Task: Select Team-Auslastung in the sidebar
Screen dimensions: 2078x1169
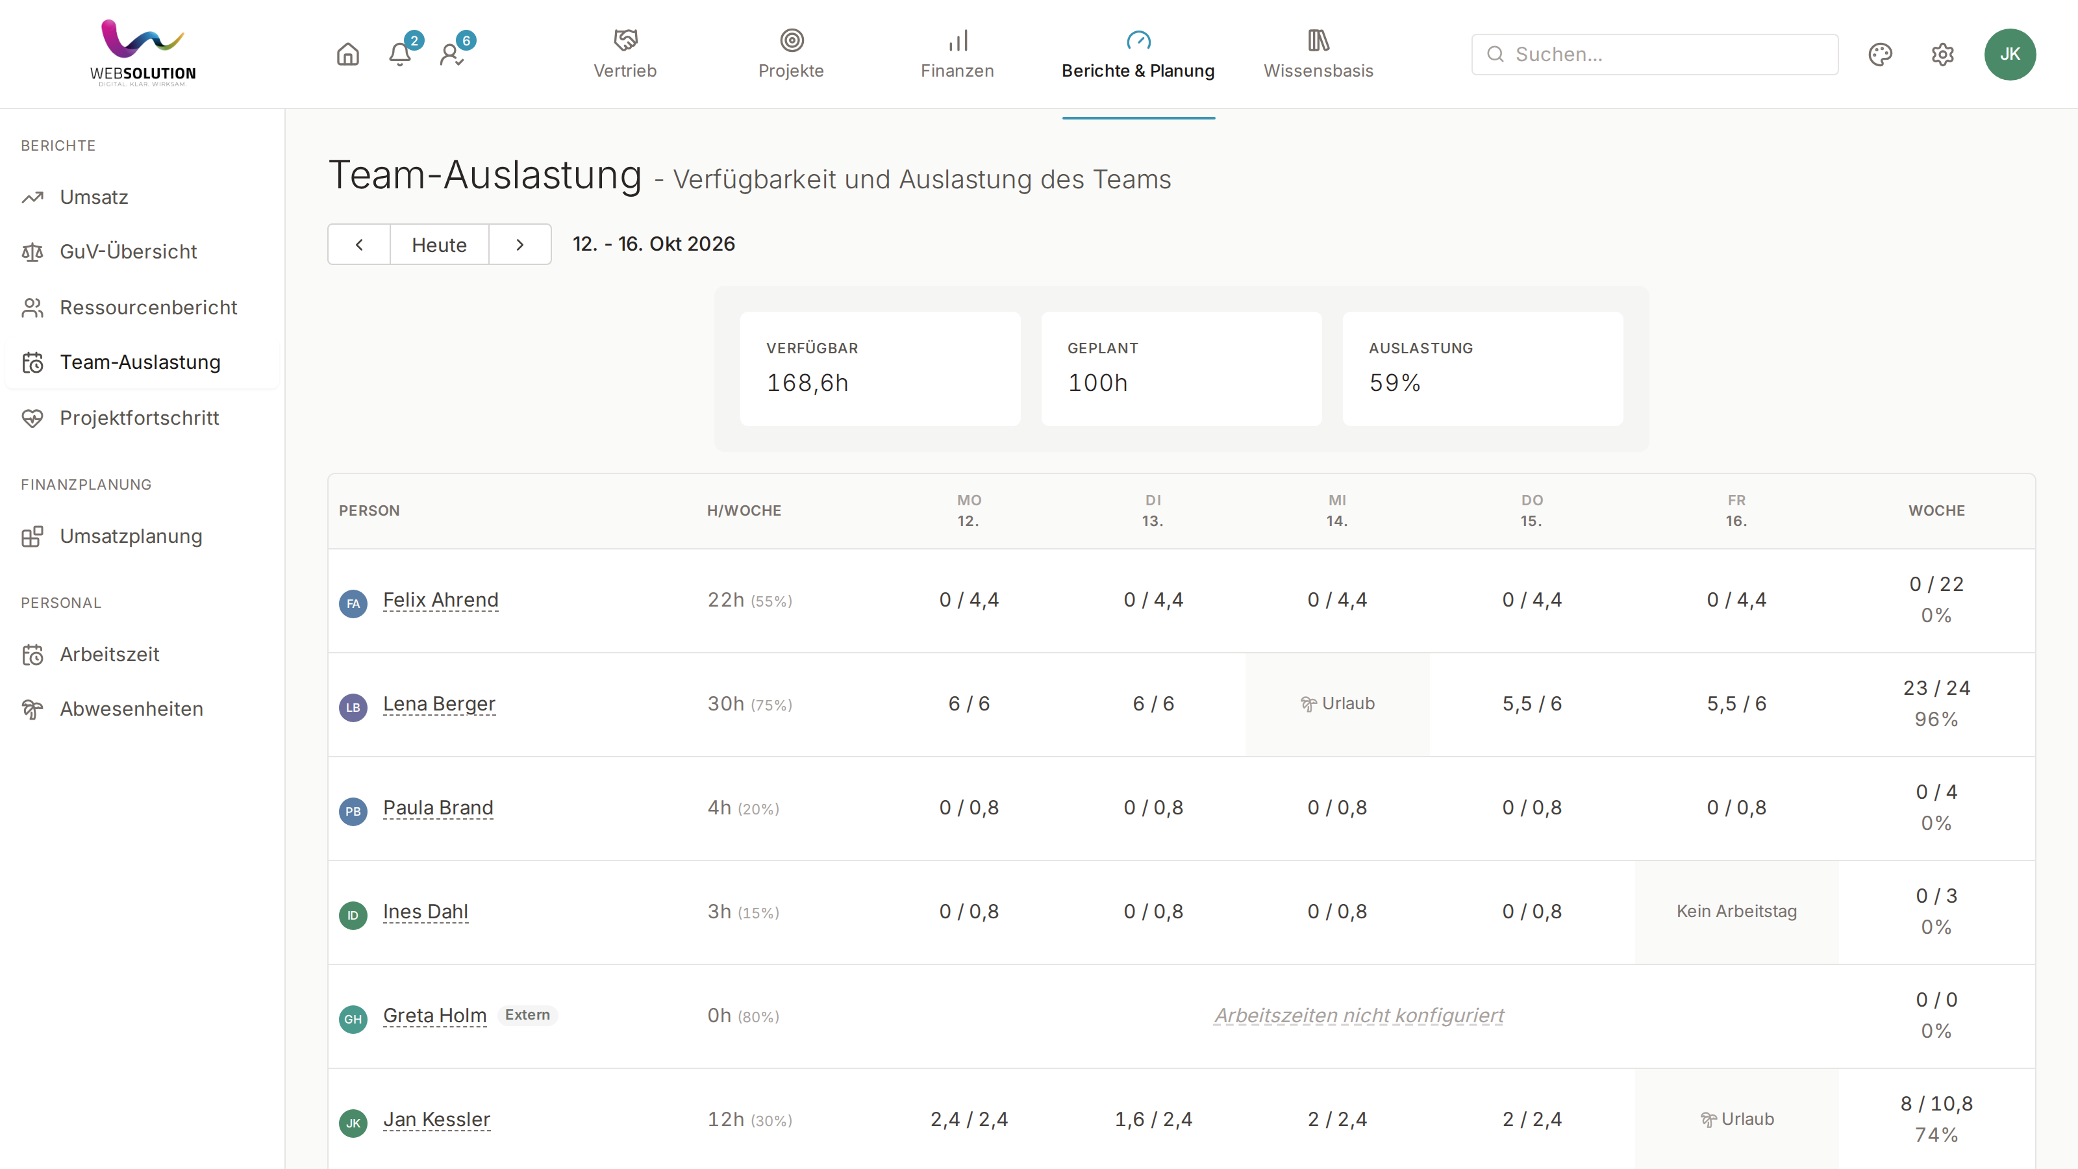Action: click(x=142, y=362)
